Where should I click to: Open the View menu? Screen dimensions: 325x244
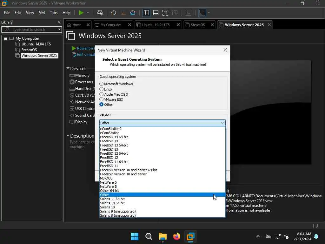[x=30, y=13]
